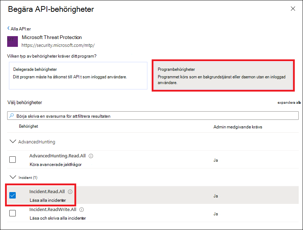Screen dimensions: 303x230
Task: Click the Microsoft Threat Protection title
Action: point(52,37)
